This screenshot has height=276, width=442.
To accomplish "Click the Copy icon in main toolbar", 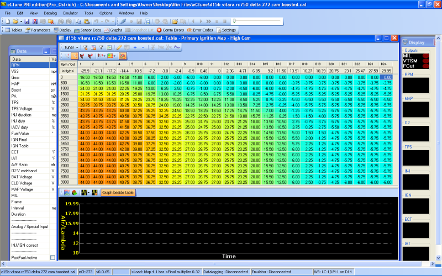I will 78,22.
